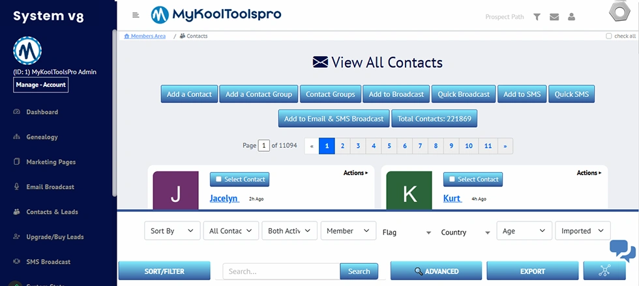The width and height of the screenshot is (639, 286).
Task: Click the user profile icon in header
Action: (x=572, y=17)
